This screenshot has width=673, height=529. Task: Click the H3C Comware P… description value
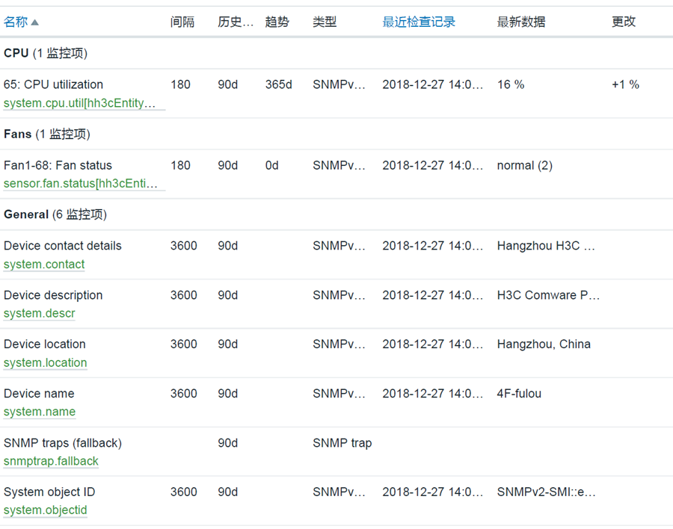pyautogui.click(x=548, y=295)
